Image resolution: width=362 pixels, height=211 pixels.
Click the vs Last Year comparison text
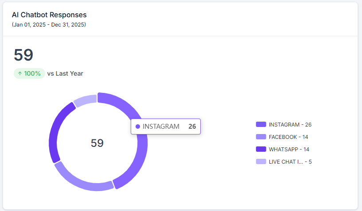65,73
